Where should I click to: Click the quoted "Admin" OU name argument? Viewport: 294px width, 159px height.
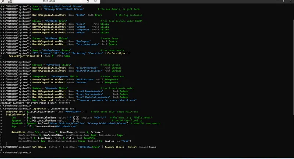pyautogui.click(x=80, y=33)
